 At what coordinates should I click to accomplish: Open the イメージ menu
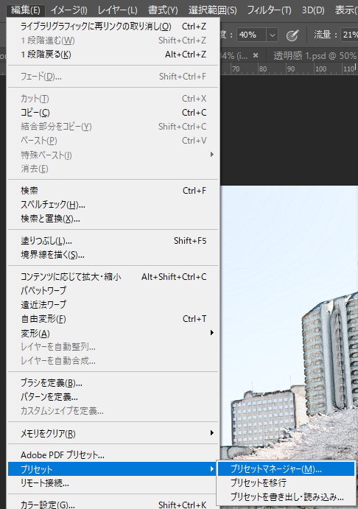(x=69, y=10)
